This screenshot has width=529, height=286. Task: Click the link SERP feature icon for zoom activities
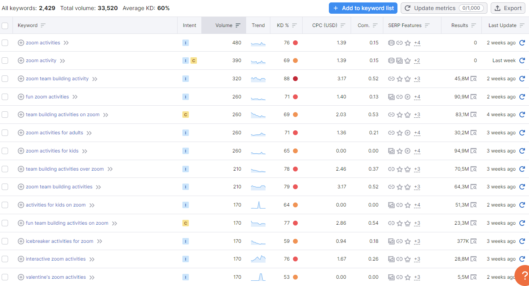399,43
